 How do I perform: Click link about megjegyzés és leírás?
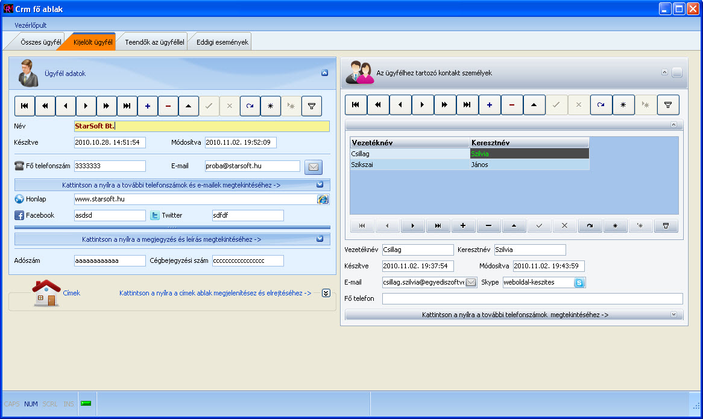coord(171,239)
